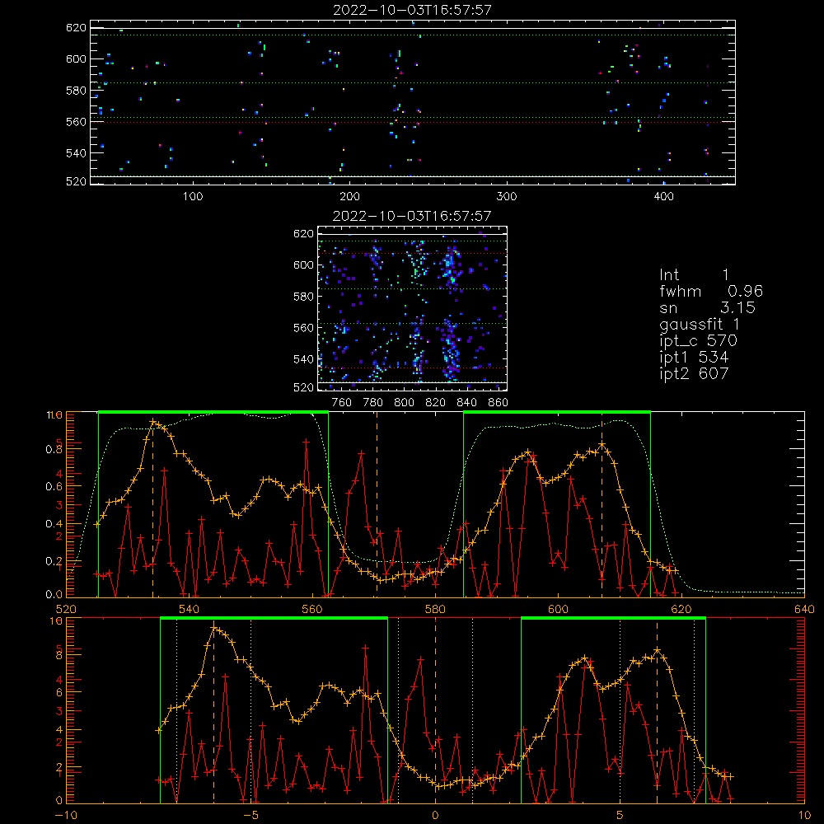Click x-axis label 760 on middle plot
Screen dimensions: 824x824
[342, 403]
